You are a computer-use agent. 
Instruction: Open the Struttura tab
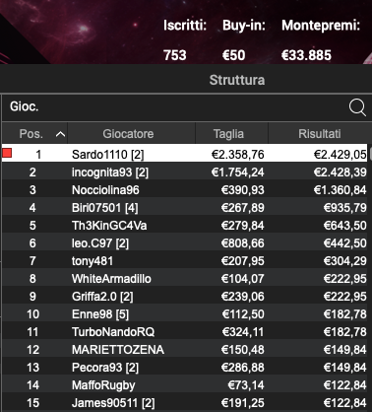tap(237, 80)
